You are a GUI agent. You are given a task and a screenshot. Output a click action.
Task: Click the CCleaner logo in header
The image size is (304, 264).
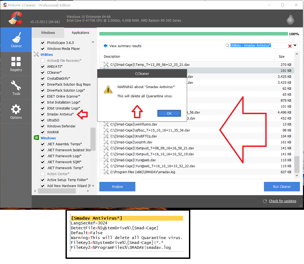(x=15, y=18)
